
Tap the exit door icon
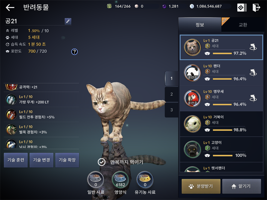pos(256,7)
